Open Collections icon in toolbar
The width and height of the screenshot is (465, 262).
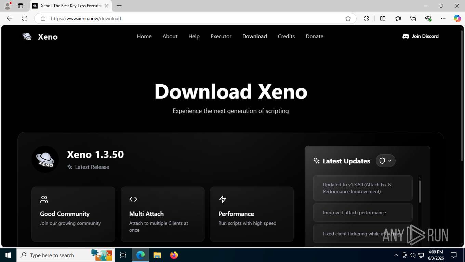pyautogui.click(x=413, y=18)
